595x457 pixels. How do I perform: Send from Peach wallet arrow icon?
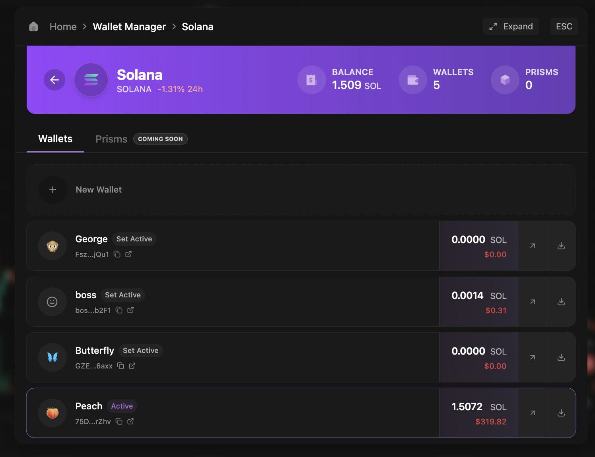[x=532, y=413]
